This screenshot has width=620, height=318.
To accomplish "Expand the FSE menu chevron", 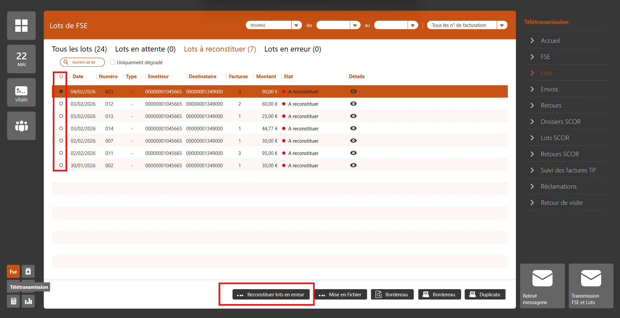I will point(532,57).
